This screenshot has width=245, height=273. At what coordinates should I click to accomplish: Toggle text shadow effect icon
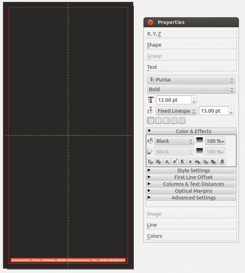tap(214, 162)
